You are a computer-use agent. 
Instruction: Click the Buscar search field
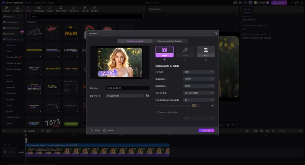tap(85, 17)
